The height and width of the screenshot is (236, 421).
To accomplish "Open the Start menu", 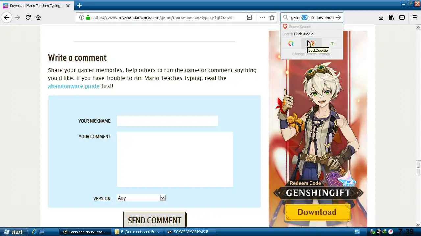I will (x=13, y=232).
